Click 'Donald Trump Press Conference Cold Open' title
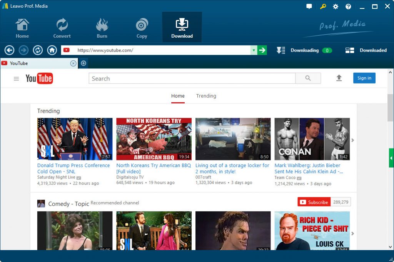394x262 pixels. tap(73, 168)
